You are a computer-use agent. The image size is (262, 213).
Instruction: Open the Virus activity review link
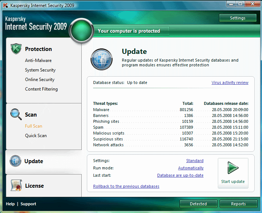[x=230, y=82]
